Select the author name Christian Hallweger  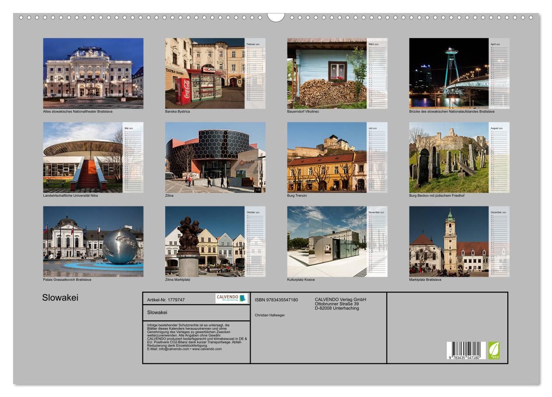coord(269,315)
